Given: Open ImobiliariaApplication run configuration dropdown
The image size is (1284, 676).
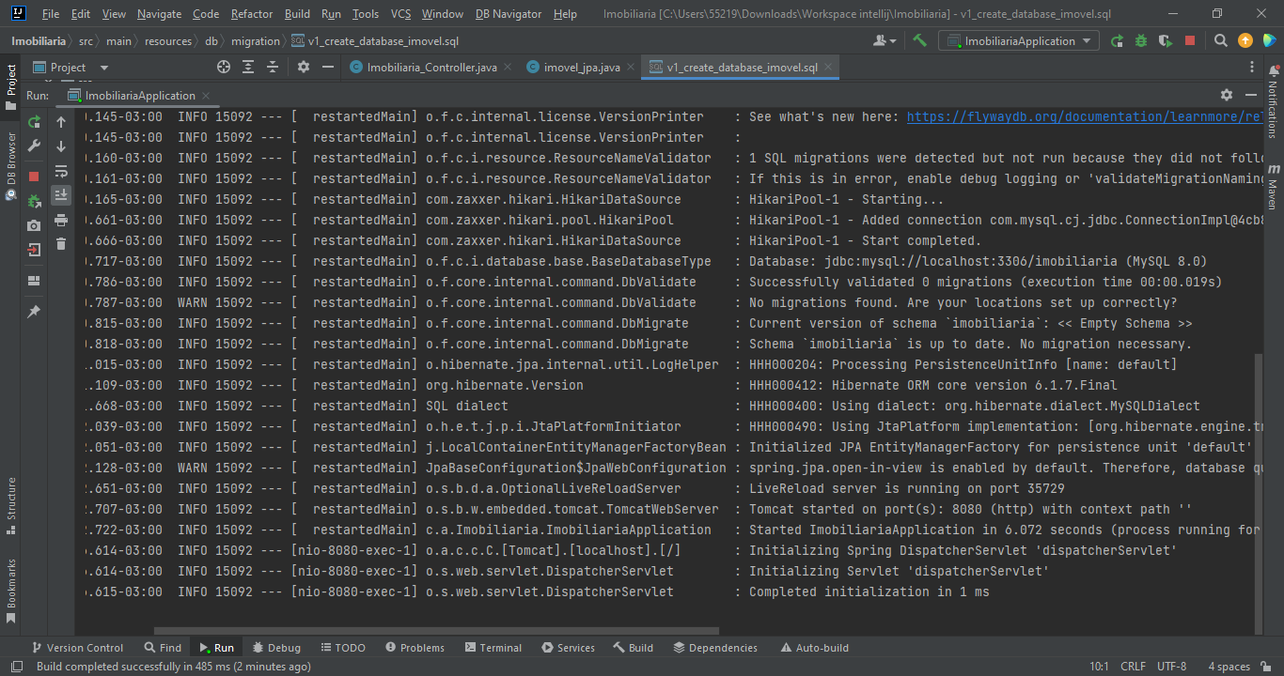Looking at the screenshot, I should tap(1020, 40).
